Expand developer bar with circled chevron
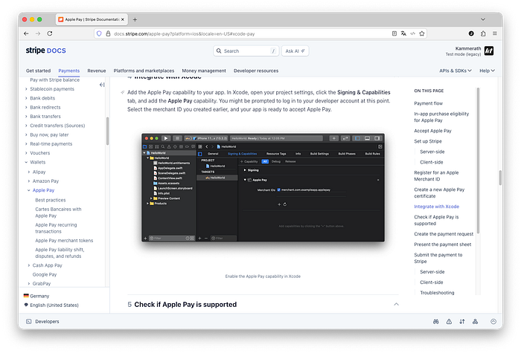This screenshot has height=353, width=521. pos(493,322)
